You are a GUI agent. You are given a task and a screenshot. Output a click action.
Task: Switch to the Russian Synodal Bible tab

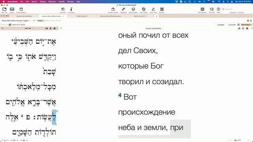[x=24, y=16]
